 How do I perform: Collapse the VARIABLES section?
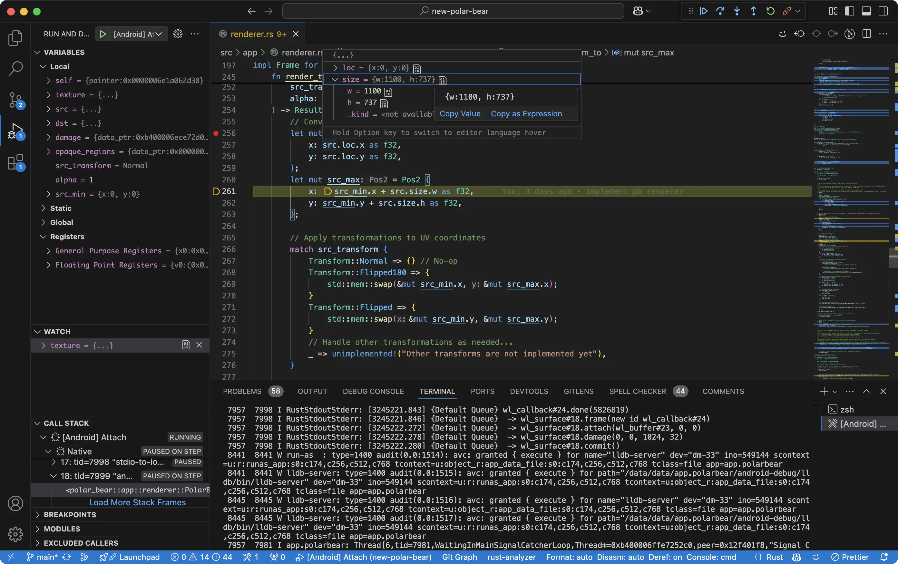37,52
